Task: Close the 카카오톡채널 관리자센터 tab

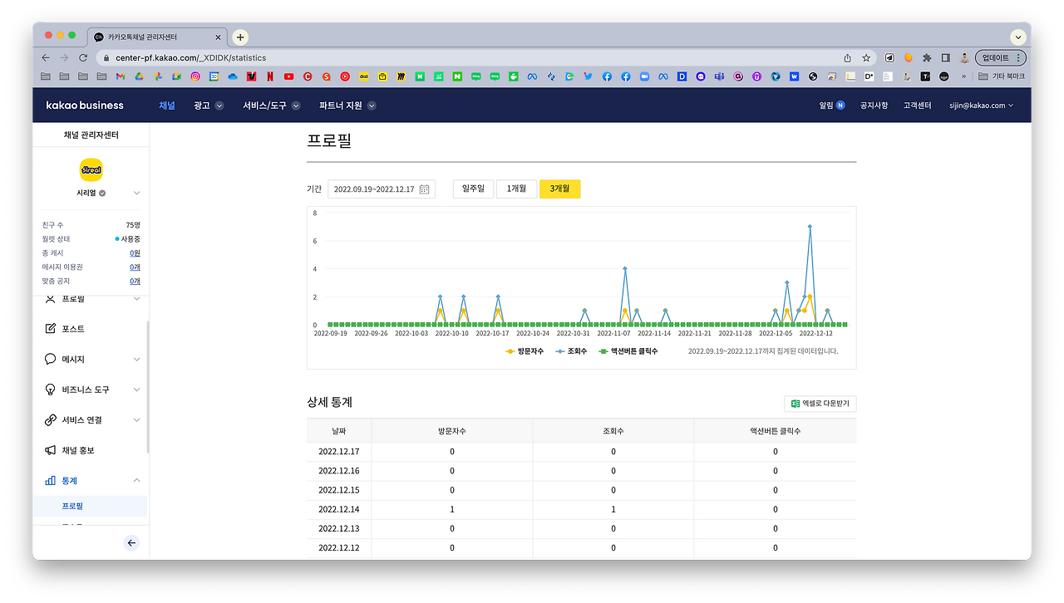Action: (219, 37)
